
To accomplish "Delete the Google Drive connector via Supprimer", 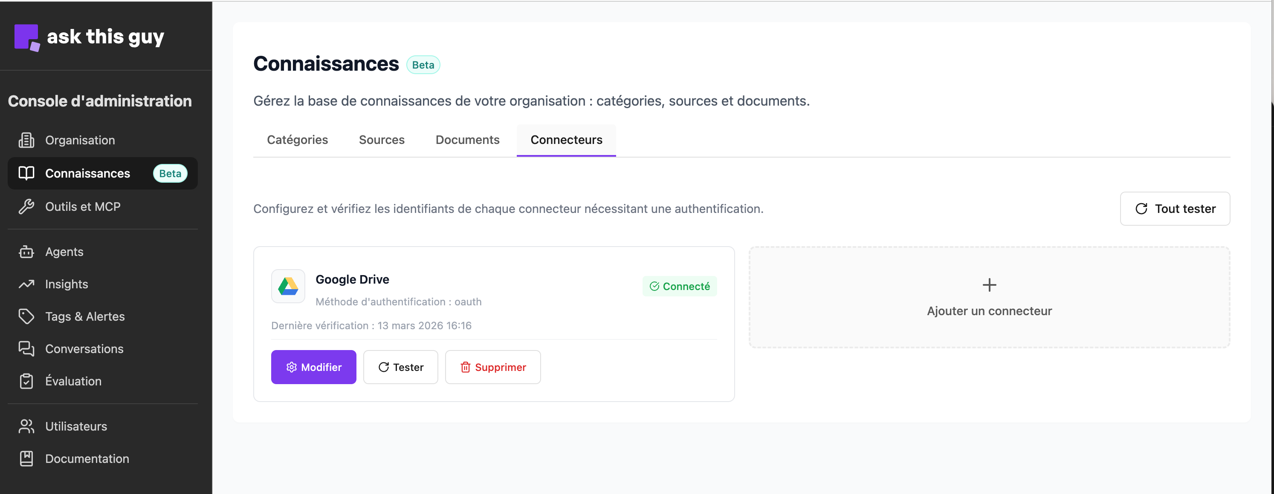I will 492,367.
